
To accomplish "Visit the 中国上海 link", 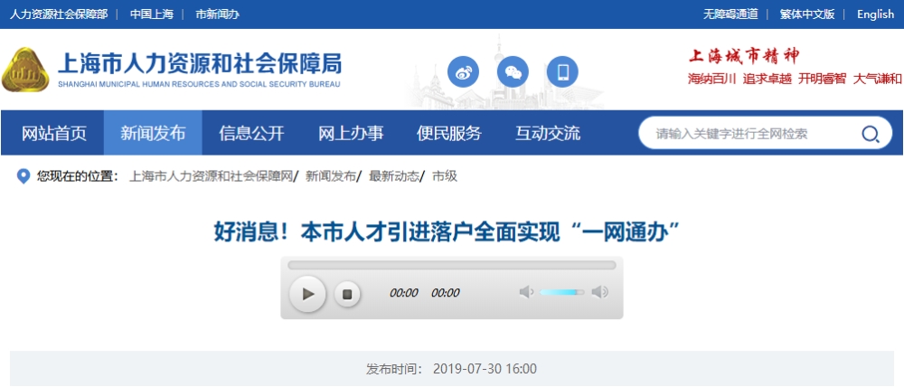I will tap(152, 14).
